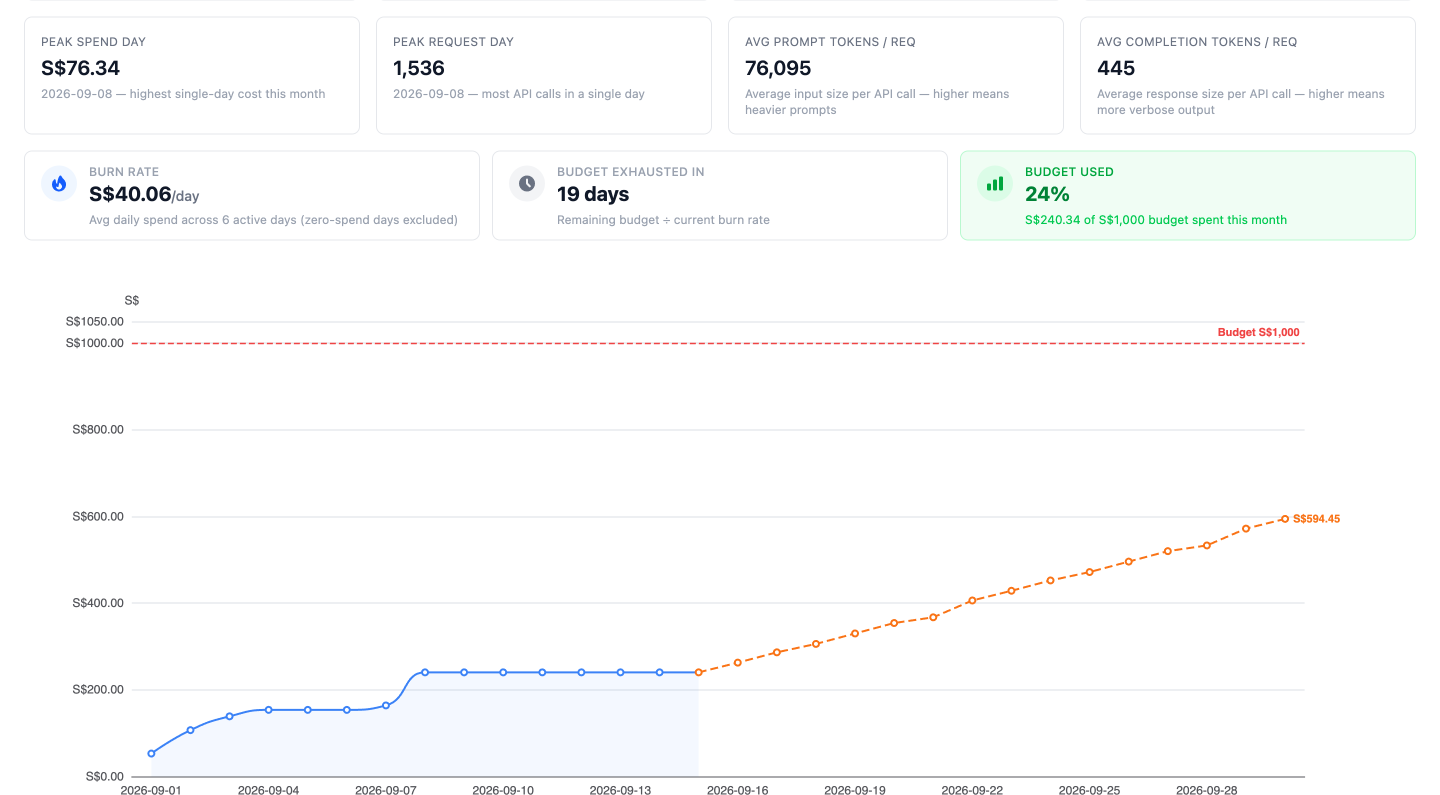Click the 2026-09-28 x-axis date label
Image resolution: width=1440 pixels, height=795 pixels.
(1206, 790)
